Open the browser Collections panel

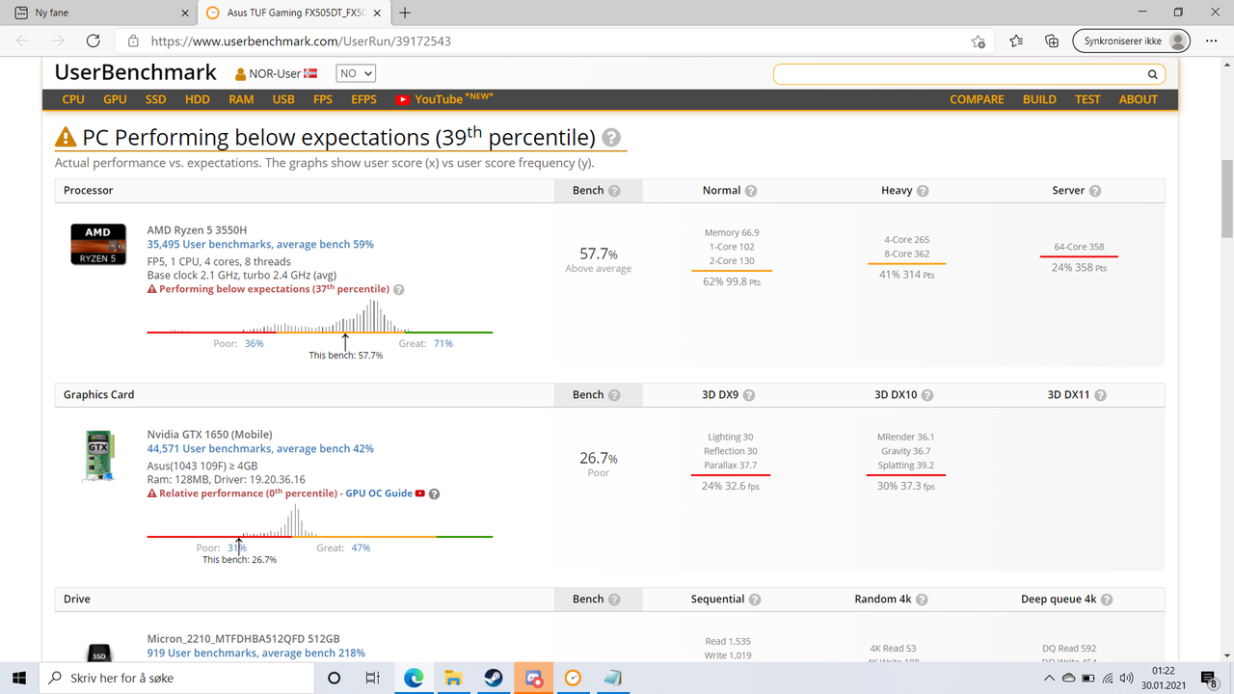(x=1052, y=41)
